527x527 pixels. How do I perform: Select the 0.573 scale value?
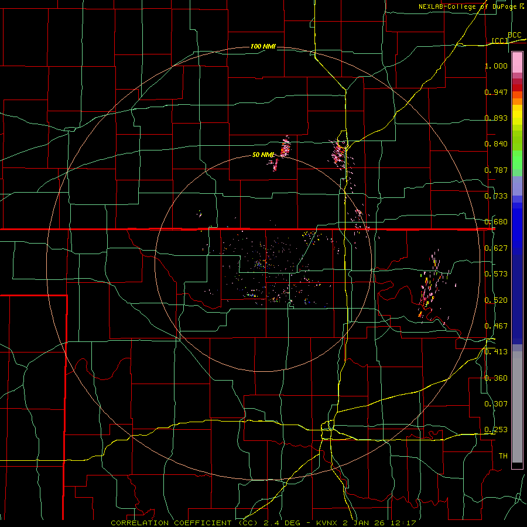pyautogui.click(x=496, y=274)
